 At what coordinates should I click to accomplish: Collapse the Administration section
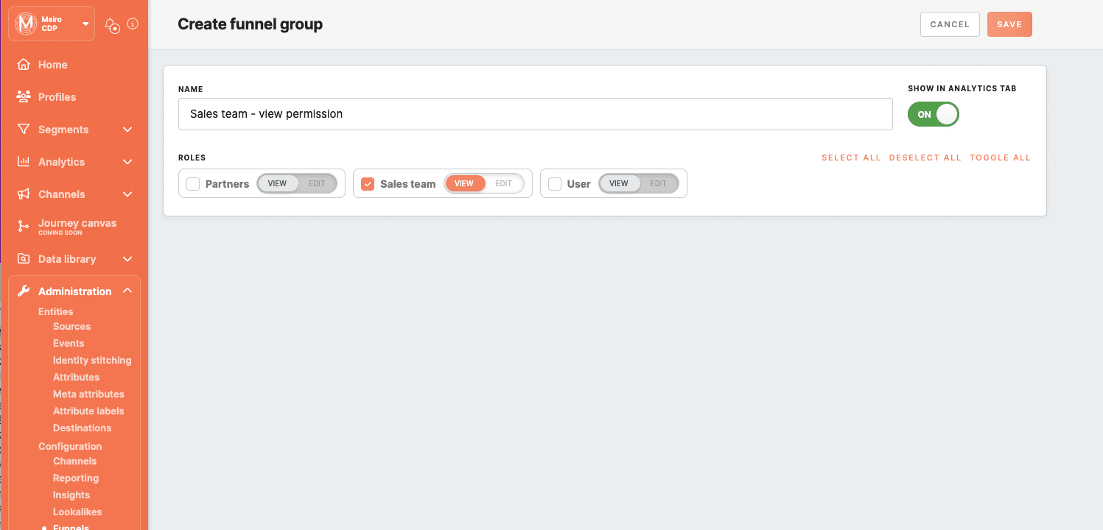(x=127, y=290)
